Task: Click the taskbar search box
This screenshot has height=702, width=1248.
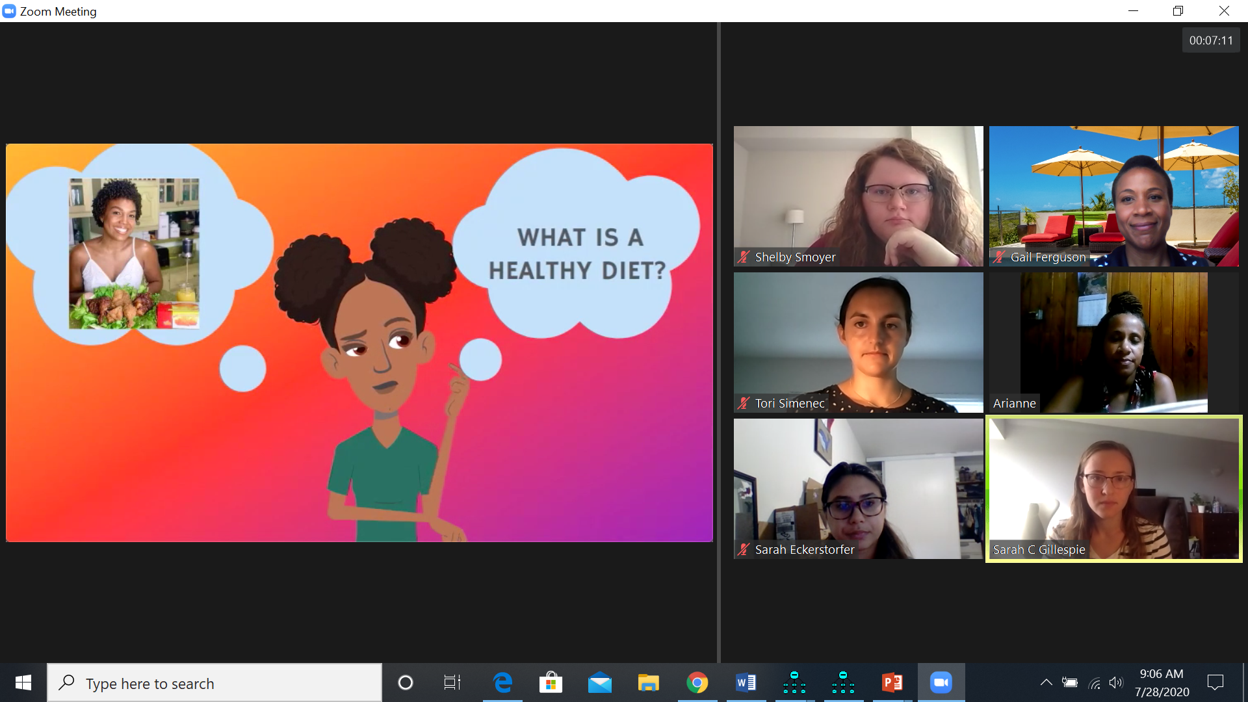Action: pyautogui.click(x=214, y=682)
